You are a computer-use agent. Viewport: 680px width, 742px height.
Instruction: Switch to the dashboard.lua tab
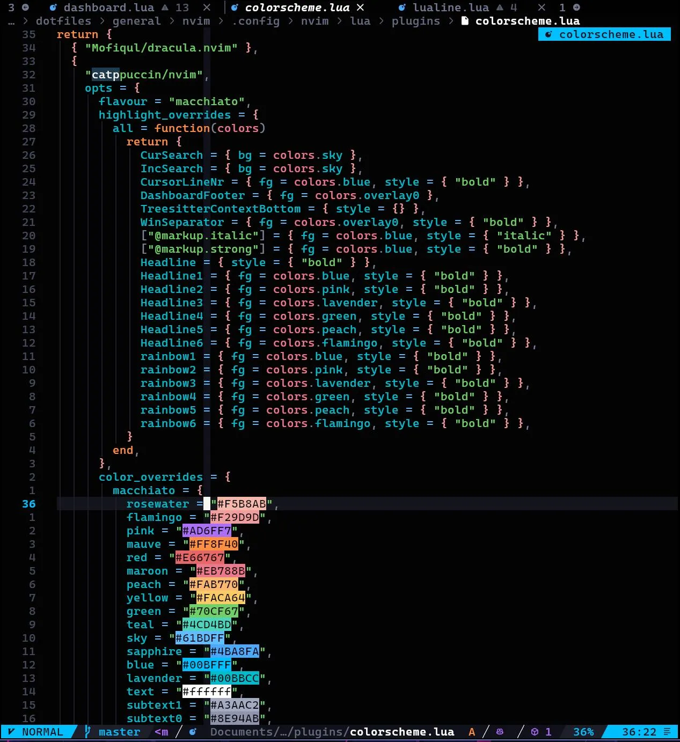pos(109,8)
